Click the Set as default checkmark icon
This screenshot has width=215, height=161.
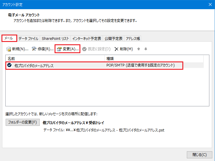[84, 49]
